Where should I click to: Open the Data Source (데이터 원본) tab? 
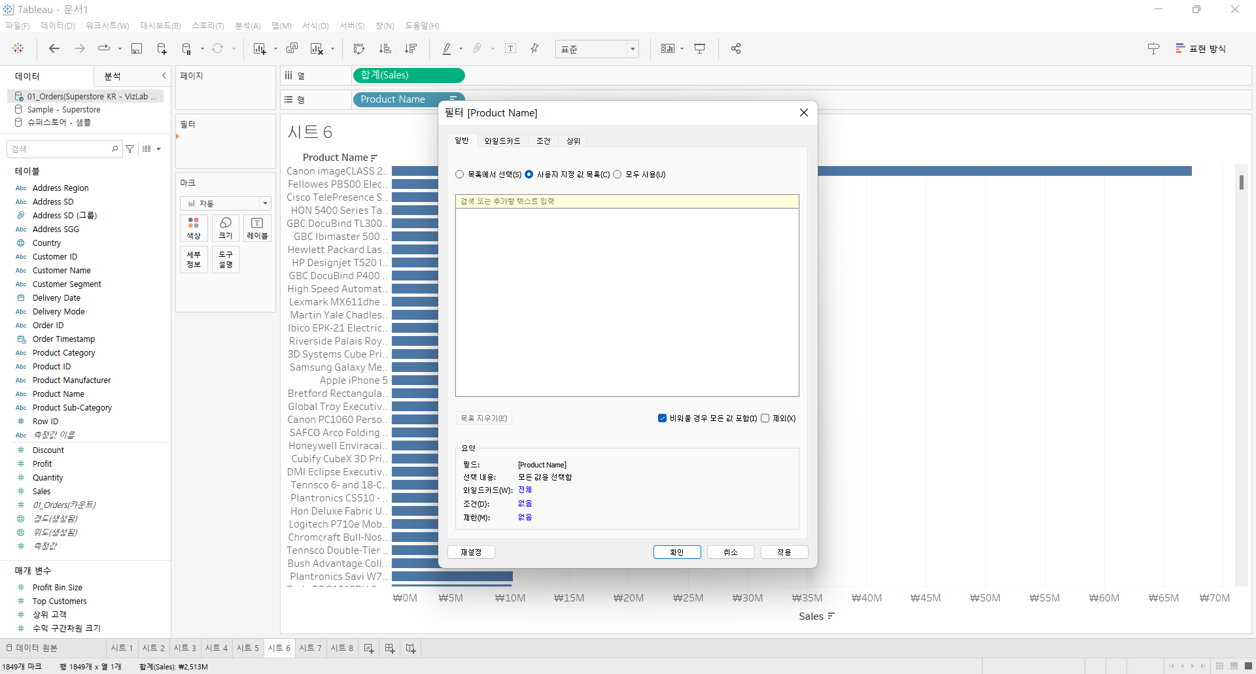pos(31,648)
